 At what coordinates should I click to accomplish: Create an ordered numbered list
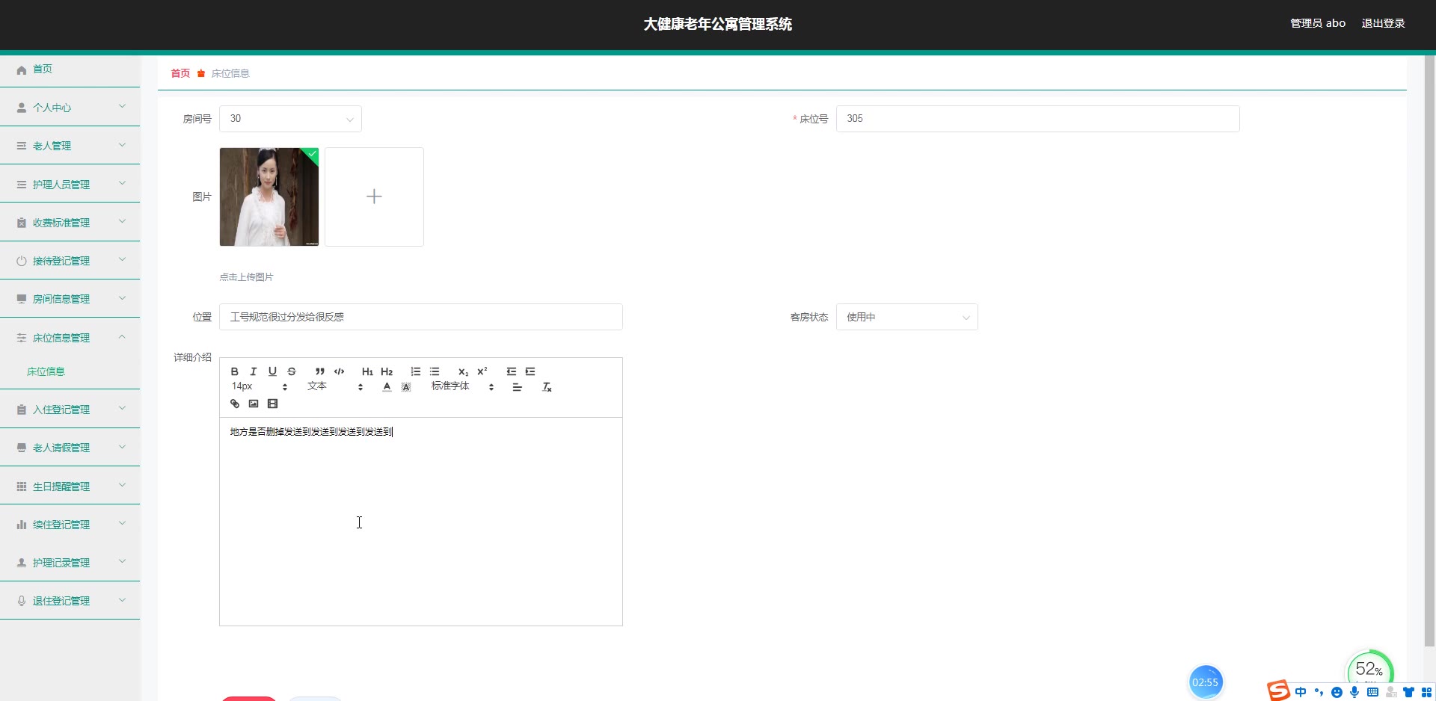click(x=416, y=371)
